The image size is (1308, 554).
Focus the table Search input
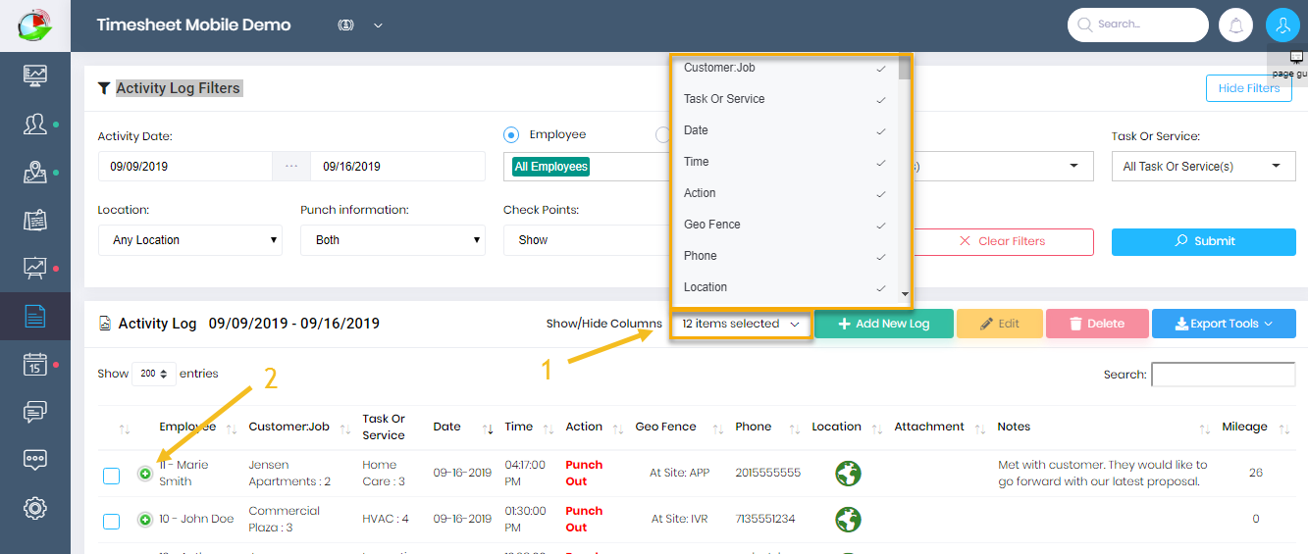click(1224, 375)
